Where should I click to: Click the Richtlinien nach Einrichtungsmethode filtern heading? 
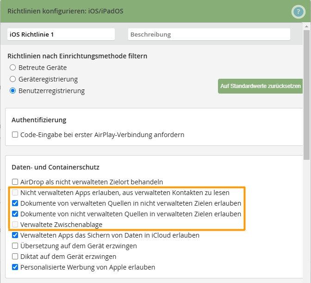coord(77,56)
